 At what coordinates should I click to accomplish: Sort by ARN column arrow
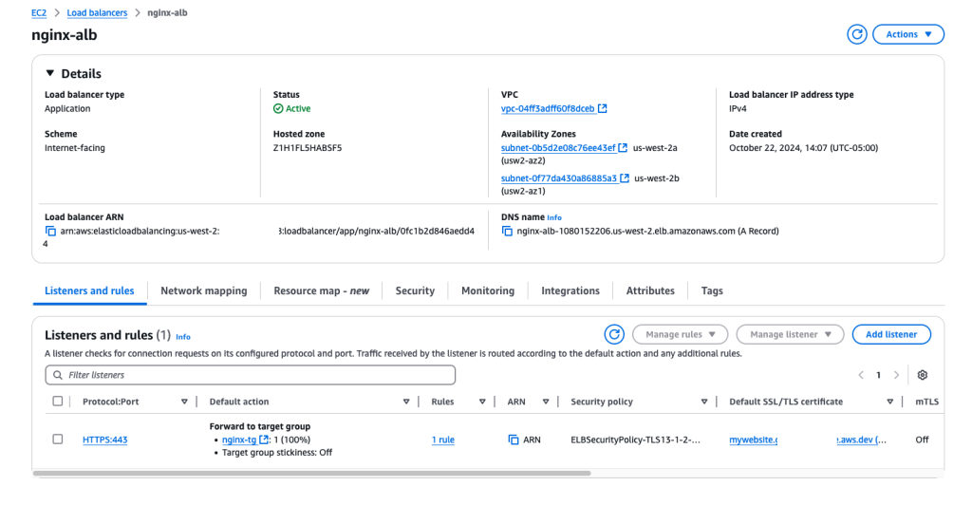(x=546, y=402)
